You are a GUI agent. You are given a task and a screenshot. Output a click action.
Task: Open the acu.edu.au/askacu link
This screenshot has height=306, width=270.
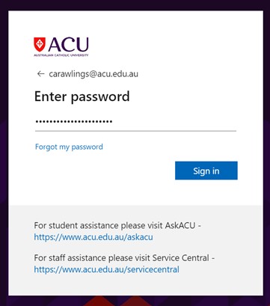tap(93, 237)
